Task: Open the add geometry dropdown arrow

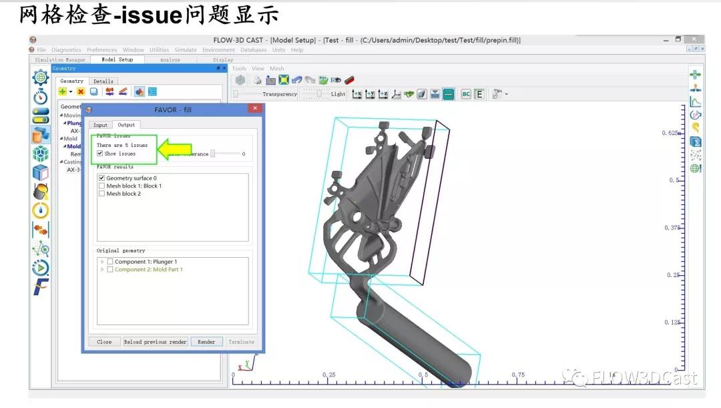Action: 71,92
